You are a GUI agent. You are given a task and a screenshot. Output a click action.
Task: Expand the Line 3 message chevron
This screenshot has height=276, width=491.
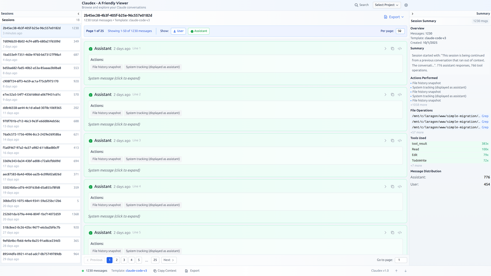[x=385, y=141]
